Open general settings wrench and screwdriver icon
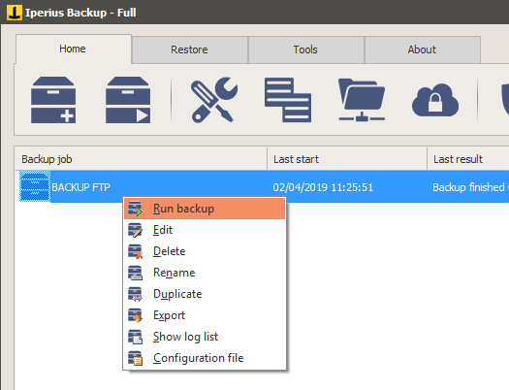Image resolution: width=509 pixels, height=390 pixels. [x=214, y=100]
